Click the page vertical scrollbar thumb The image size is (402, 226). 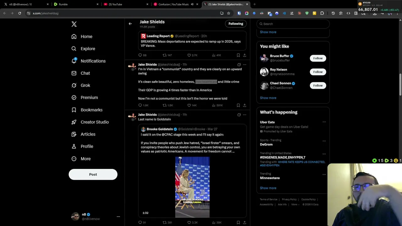coord(400,85)
